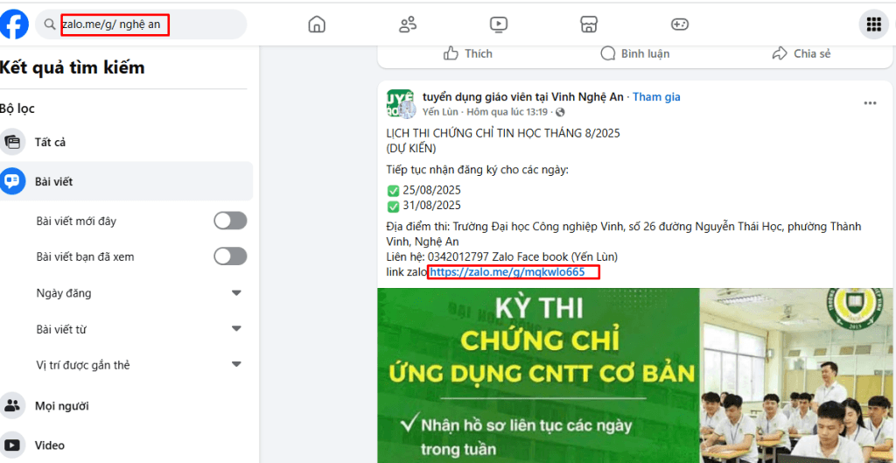The width and height of the screenshot is (896, 463).
Task: Open the Watch video icon
Action: click(499, 25)
